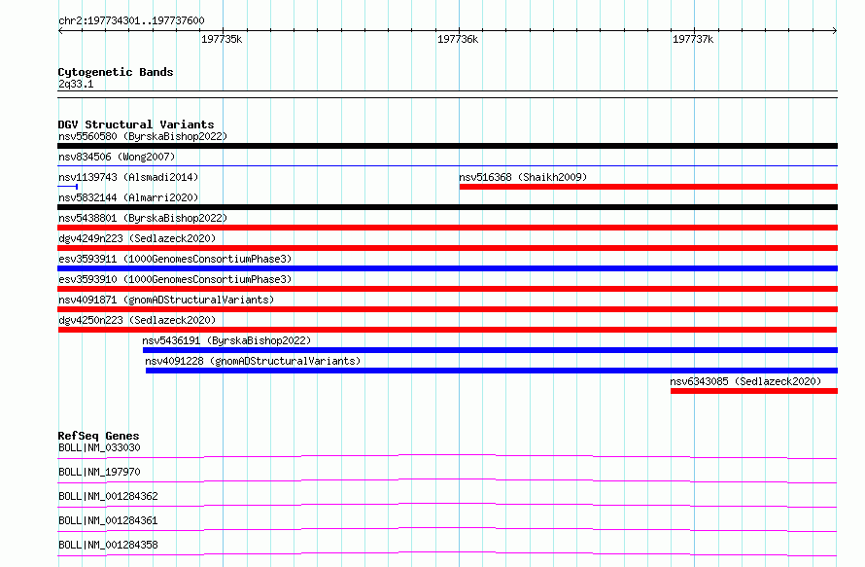The width and height of the screenshot is (865, 567).
Task: Open esv3593911 (1000GenomesConsortiumPhase3) label
Action: [x=175, y=259]
